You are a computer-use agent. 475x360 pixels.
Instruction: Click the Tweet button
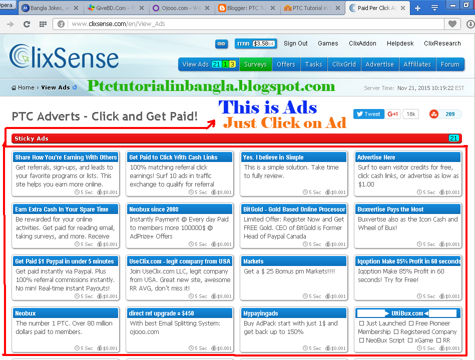[369, 114]
